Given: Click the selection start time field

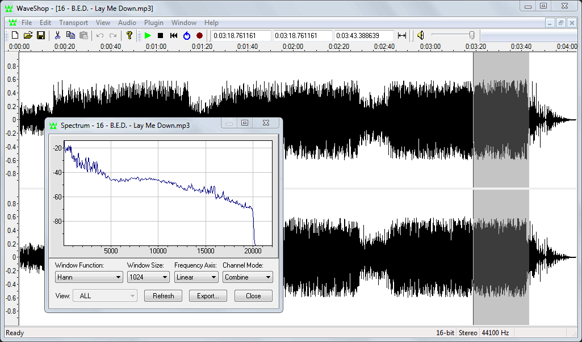Looking at the screenshot, I should 303,36.
